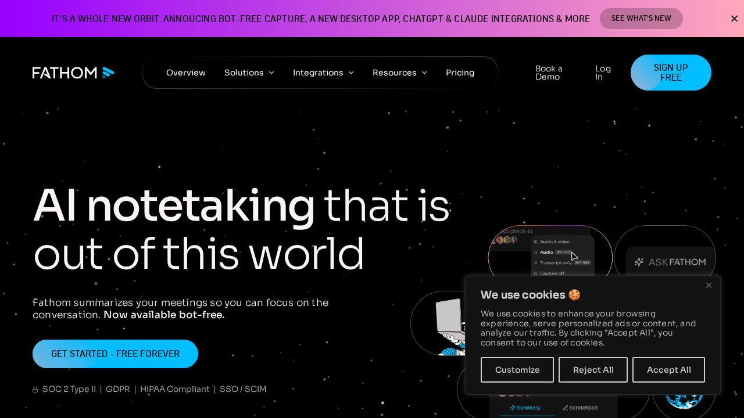Expand the Solutions dropdown menu
Viewport: 744px width, 418px height.
pyautogui.click(x=249, y=73)
